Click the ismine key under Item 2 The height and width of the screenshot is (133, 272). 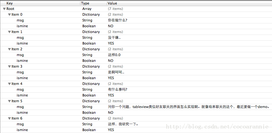coord(22,61)
